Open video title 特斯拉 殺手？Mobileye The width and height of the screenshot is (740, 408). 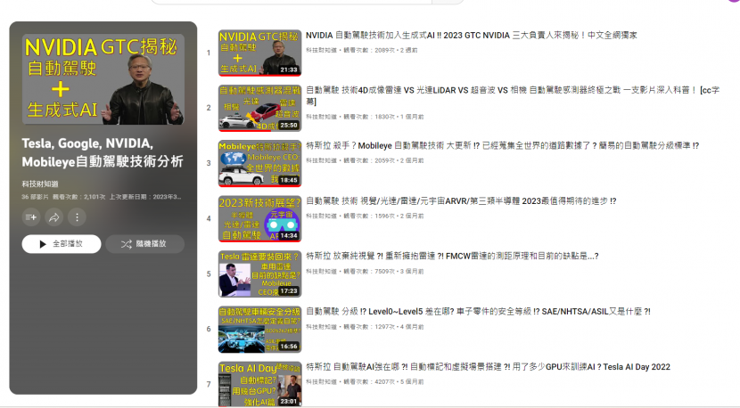coord(502,146)
